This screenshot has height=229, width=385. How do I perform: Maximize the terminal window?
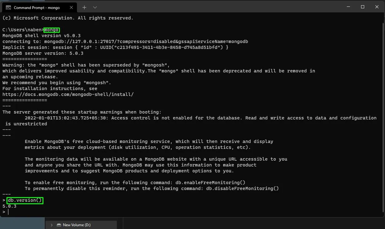pyautogui.click(x=363, y=7)
